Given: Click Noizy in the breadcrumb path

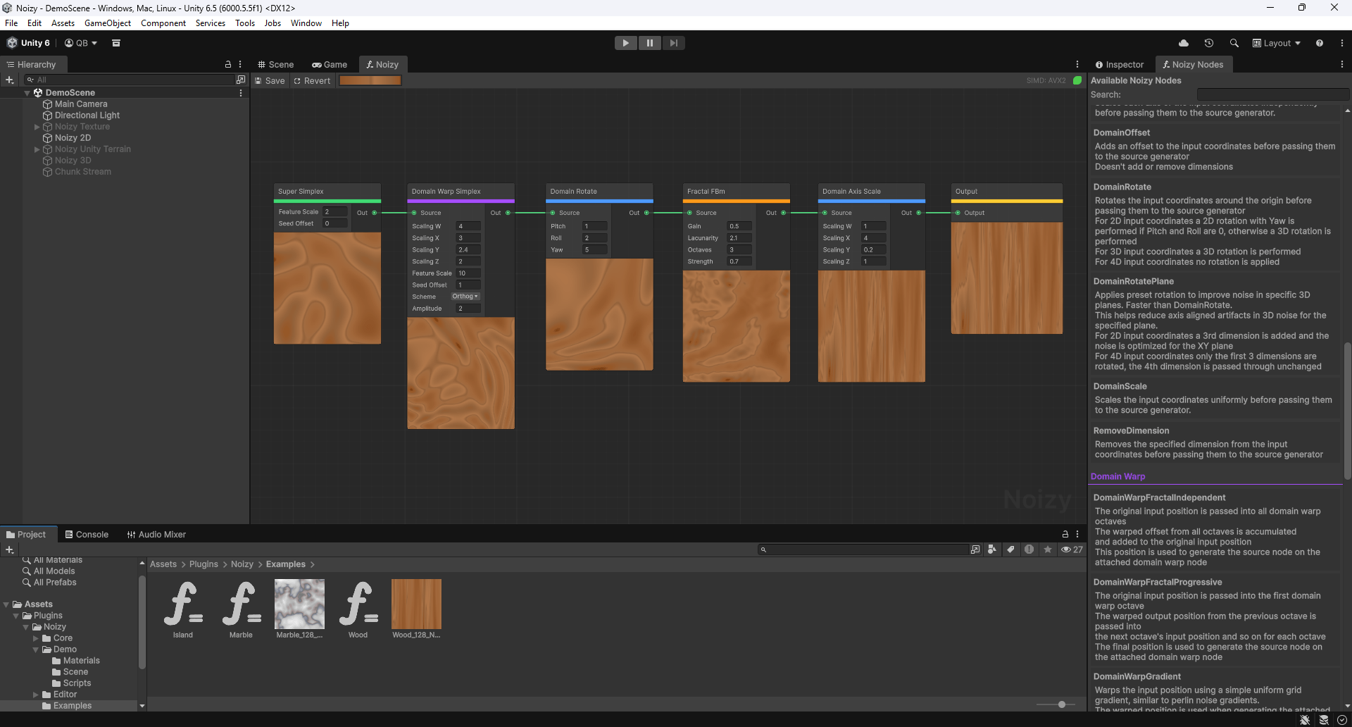Looking at the screenshot, I should [x=242, y=564].
